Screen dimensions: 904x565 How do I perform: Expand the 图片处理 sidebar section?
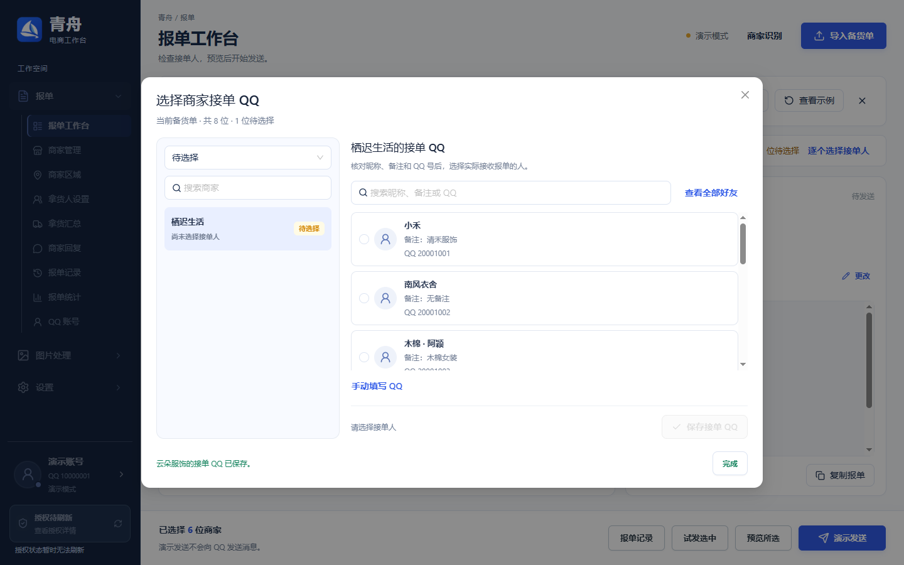(70, 355)
